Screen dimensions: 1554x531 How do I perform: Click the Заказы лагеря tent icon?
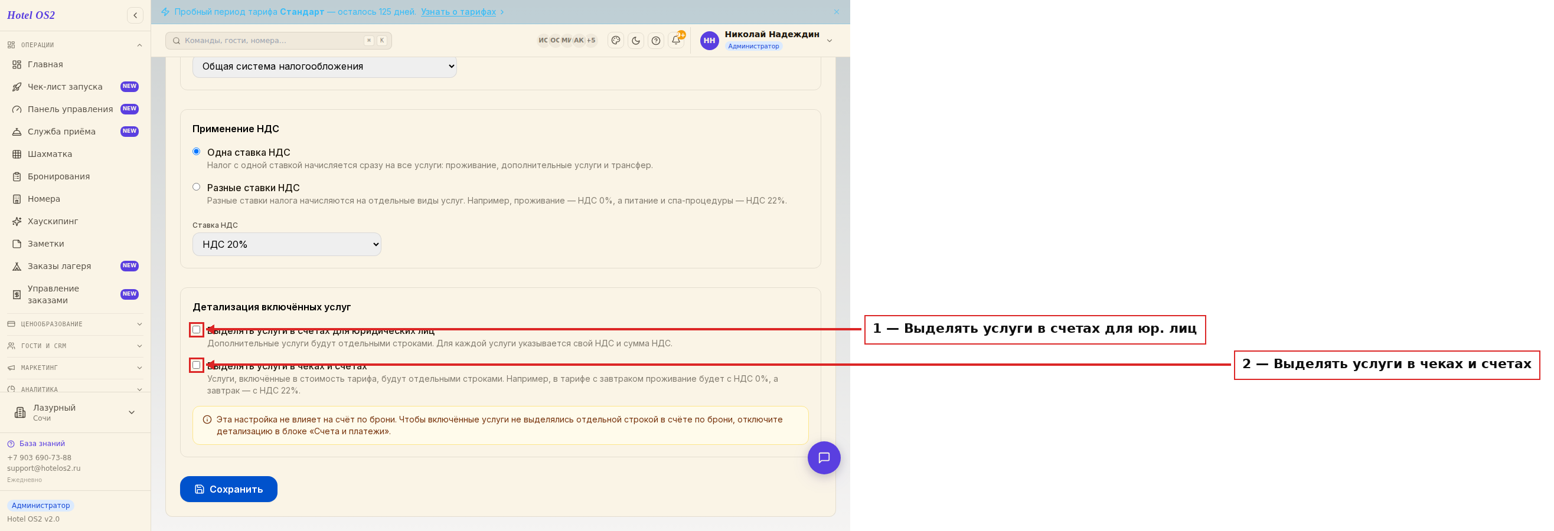point(17,267)
